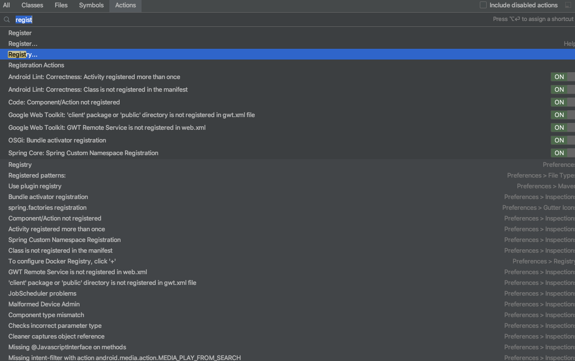Toggle OSGi Bundle activator registration switch
Image resolution: width=575 pixels, height=361 pixels.
[562, 140]
